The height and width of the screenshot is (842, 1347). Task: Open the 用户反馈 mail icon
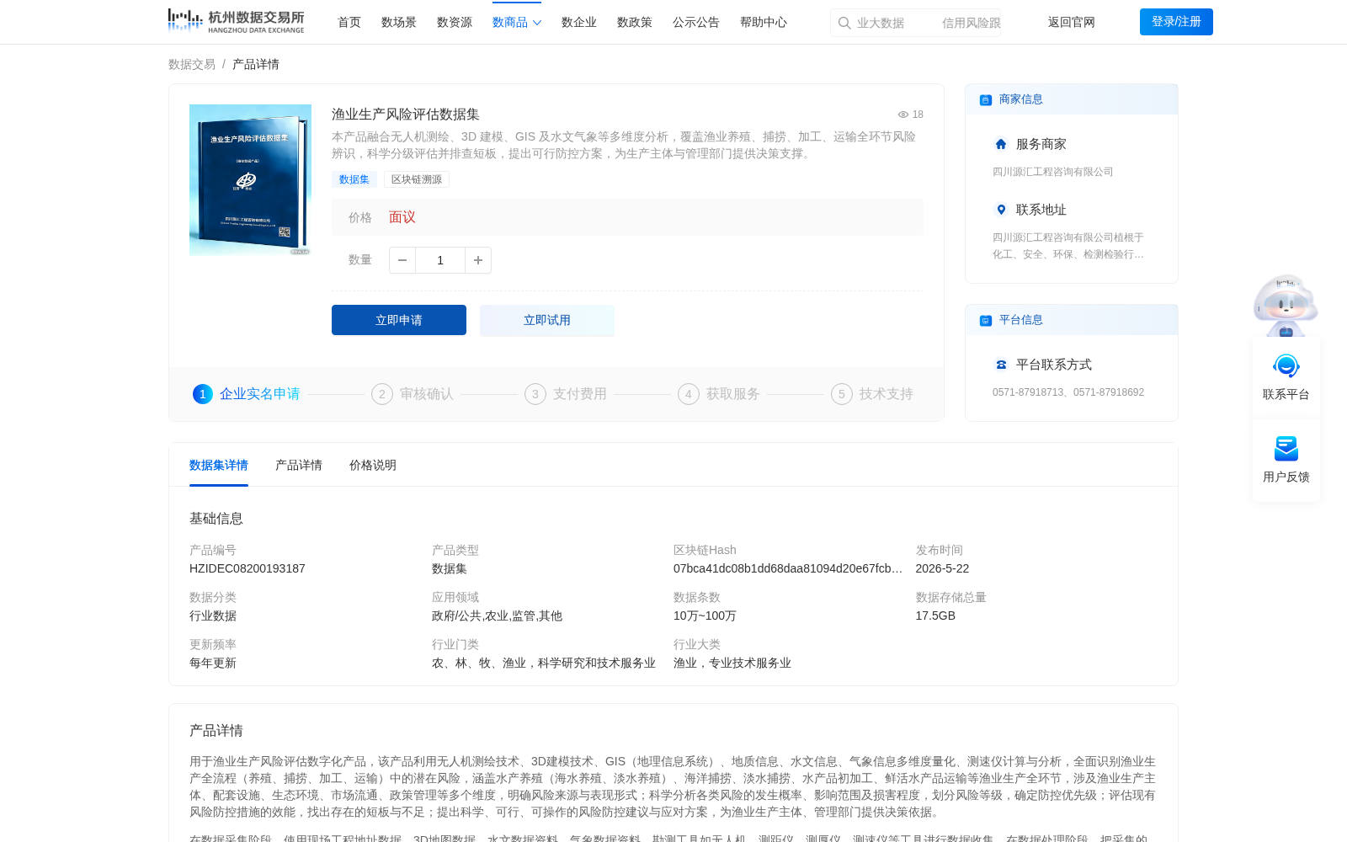click(1286, 449)
